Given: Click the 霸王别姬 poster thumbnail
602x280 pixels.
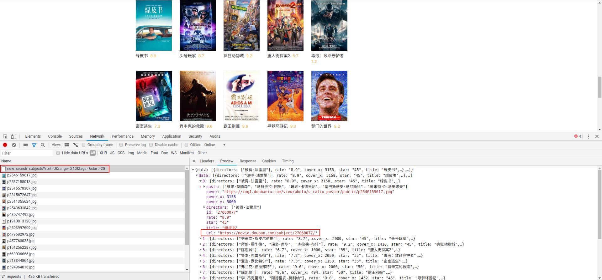Looking at the screenshot, I should 241,96.
